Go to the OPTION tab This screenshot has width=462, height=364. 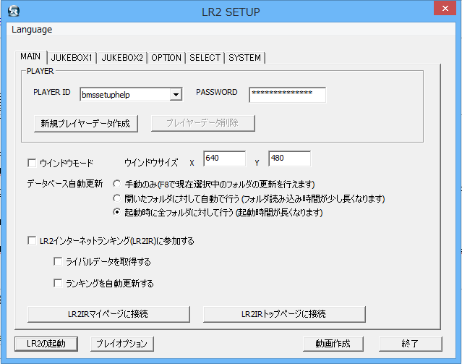166,57
